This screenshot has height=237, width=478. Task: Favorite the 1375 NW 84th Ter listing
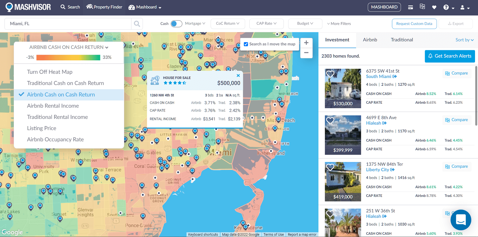[330, 167]
